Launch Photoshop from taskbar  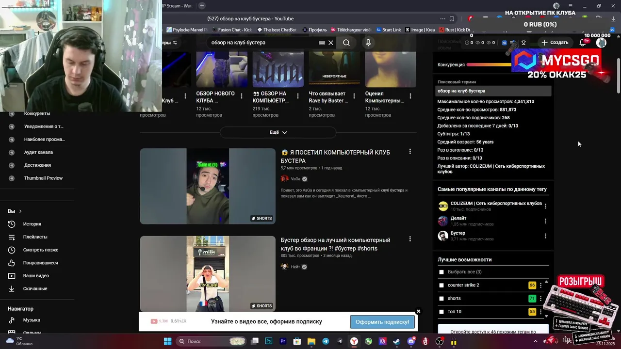[x=269, y=341]
